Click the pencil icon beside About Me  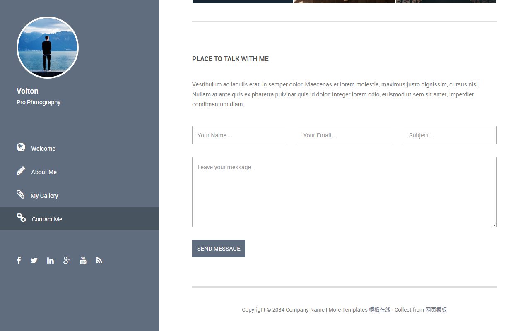21,171
